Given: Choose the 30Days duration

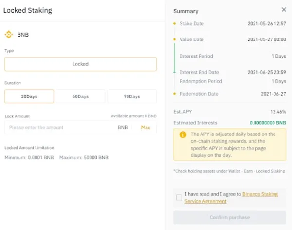Looking at the screenshot, I should [x=29, y=96].
